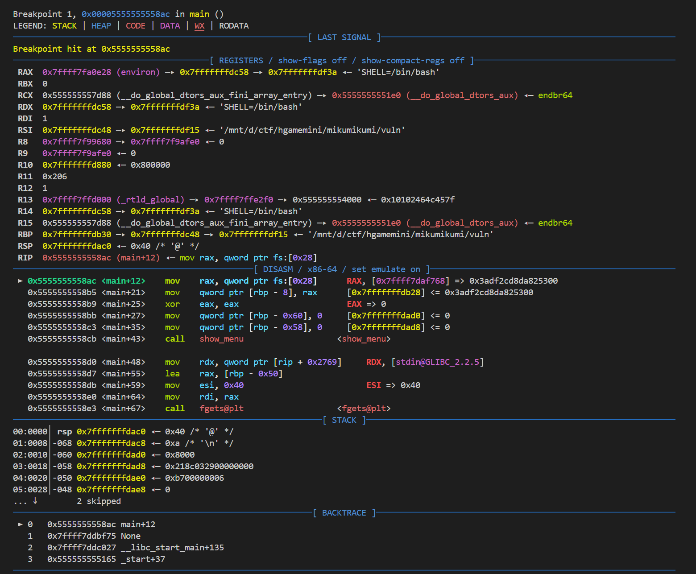Click the down arrow beside '2 skipped'

[35, 501]
